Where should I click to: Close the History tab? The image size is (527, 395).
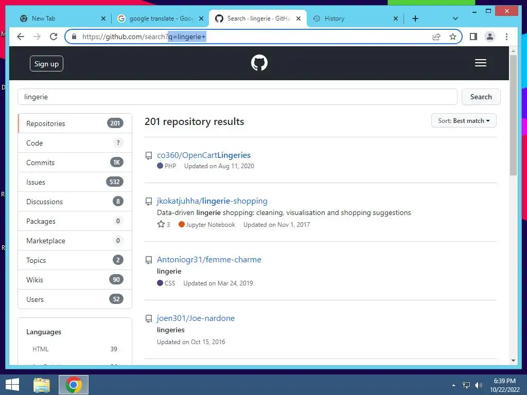pos(396,19)
